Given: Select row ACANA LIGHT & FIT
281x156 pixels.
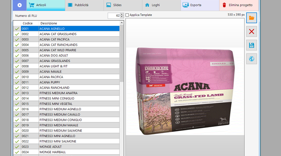Looking at the screenshot, I should click(66, 66).
